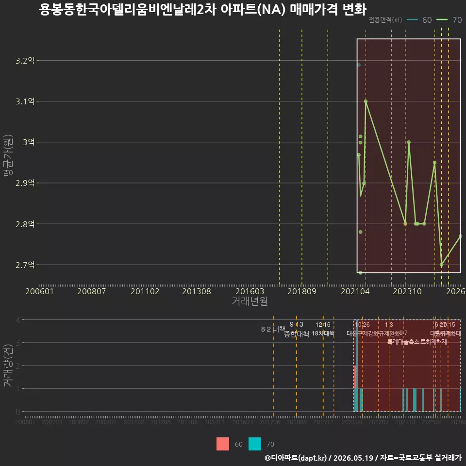
Task: Click the 특례대출축소 annotation label
Action: pos(403,342)
